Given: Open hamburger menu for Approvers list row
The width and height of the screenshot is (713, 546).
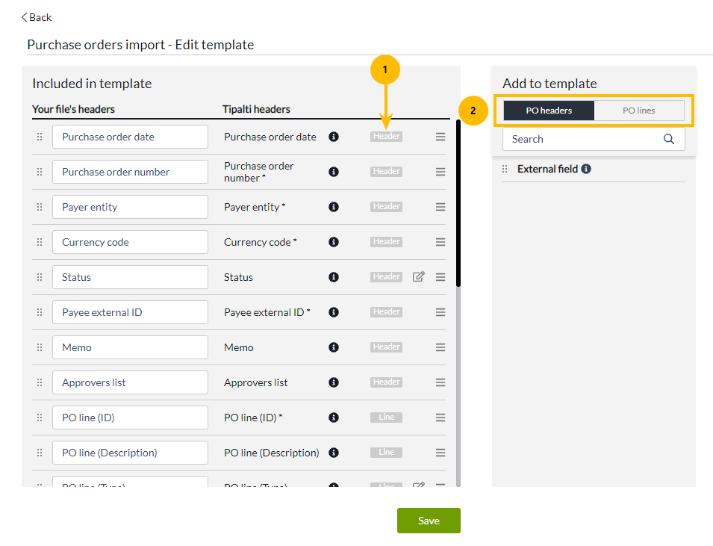Looking at the screenshot, I should (440, 382).
